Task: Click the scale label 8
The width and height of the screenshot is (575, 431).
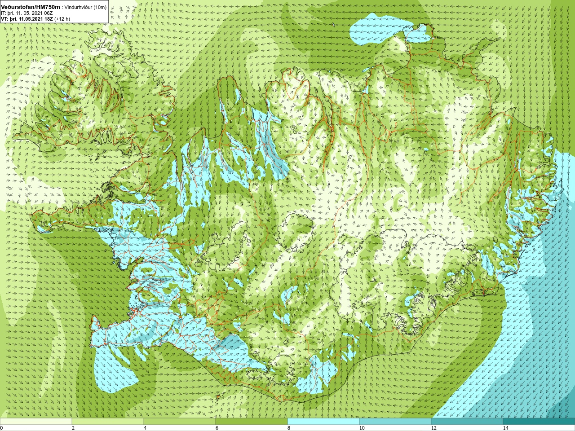Action: tap(289, 428)
